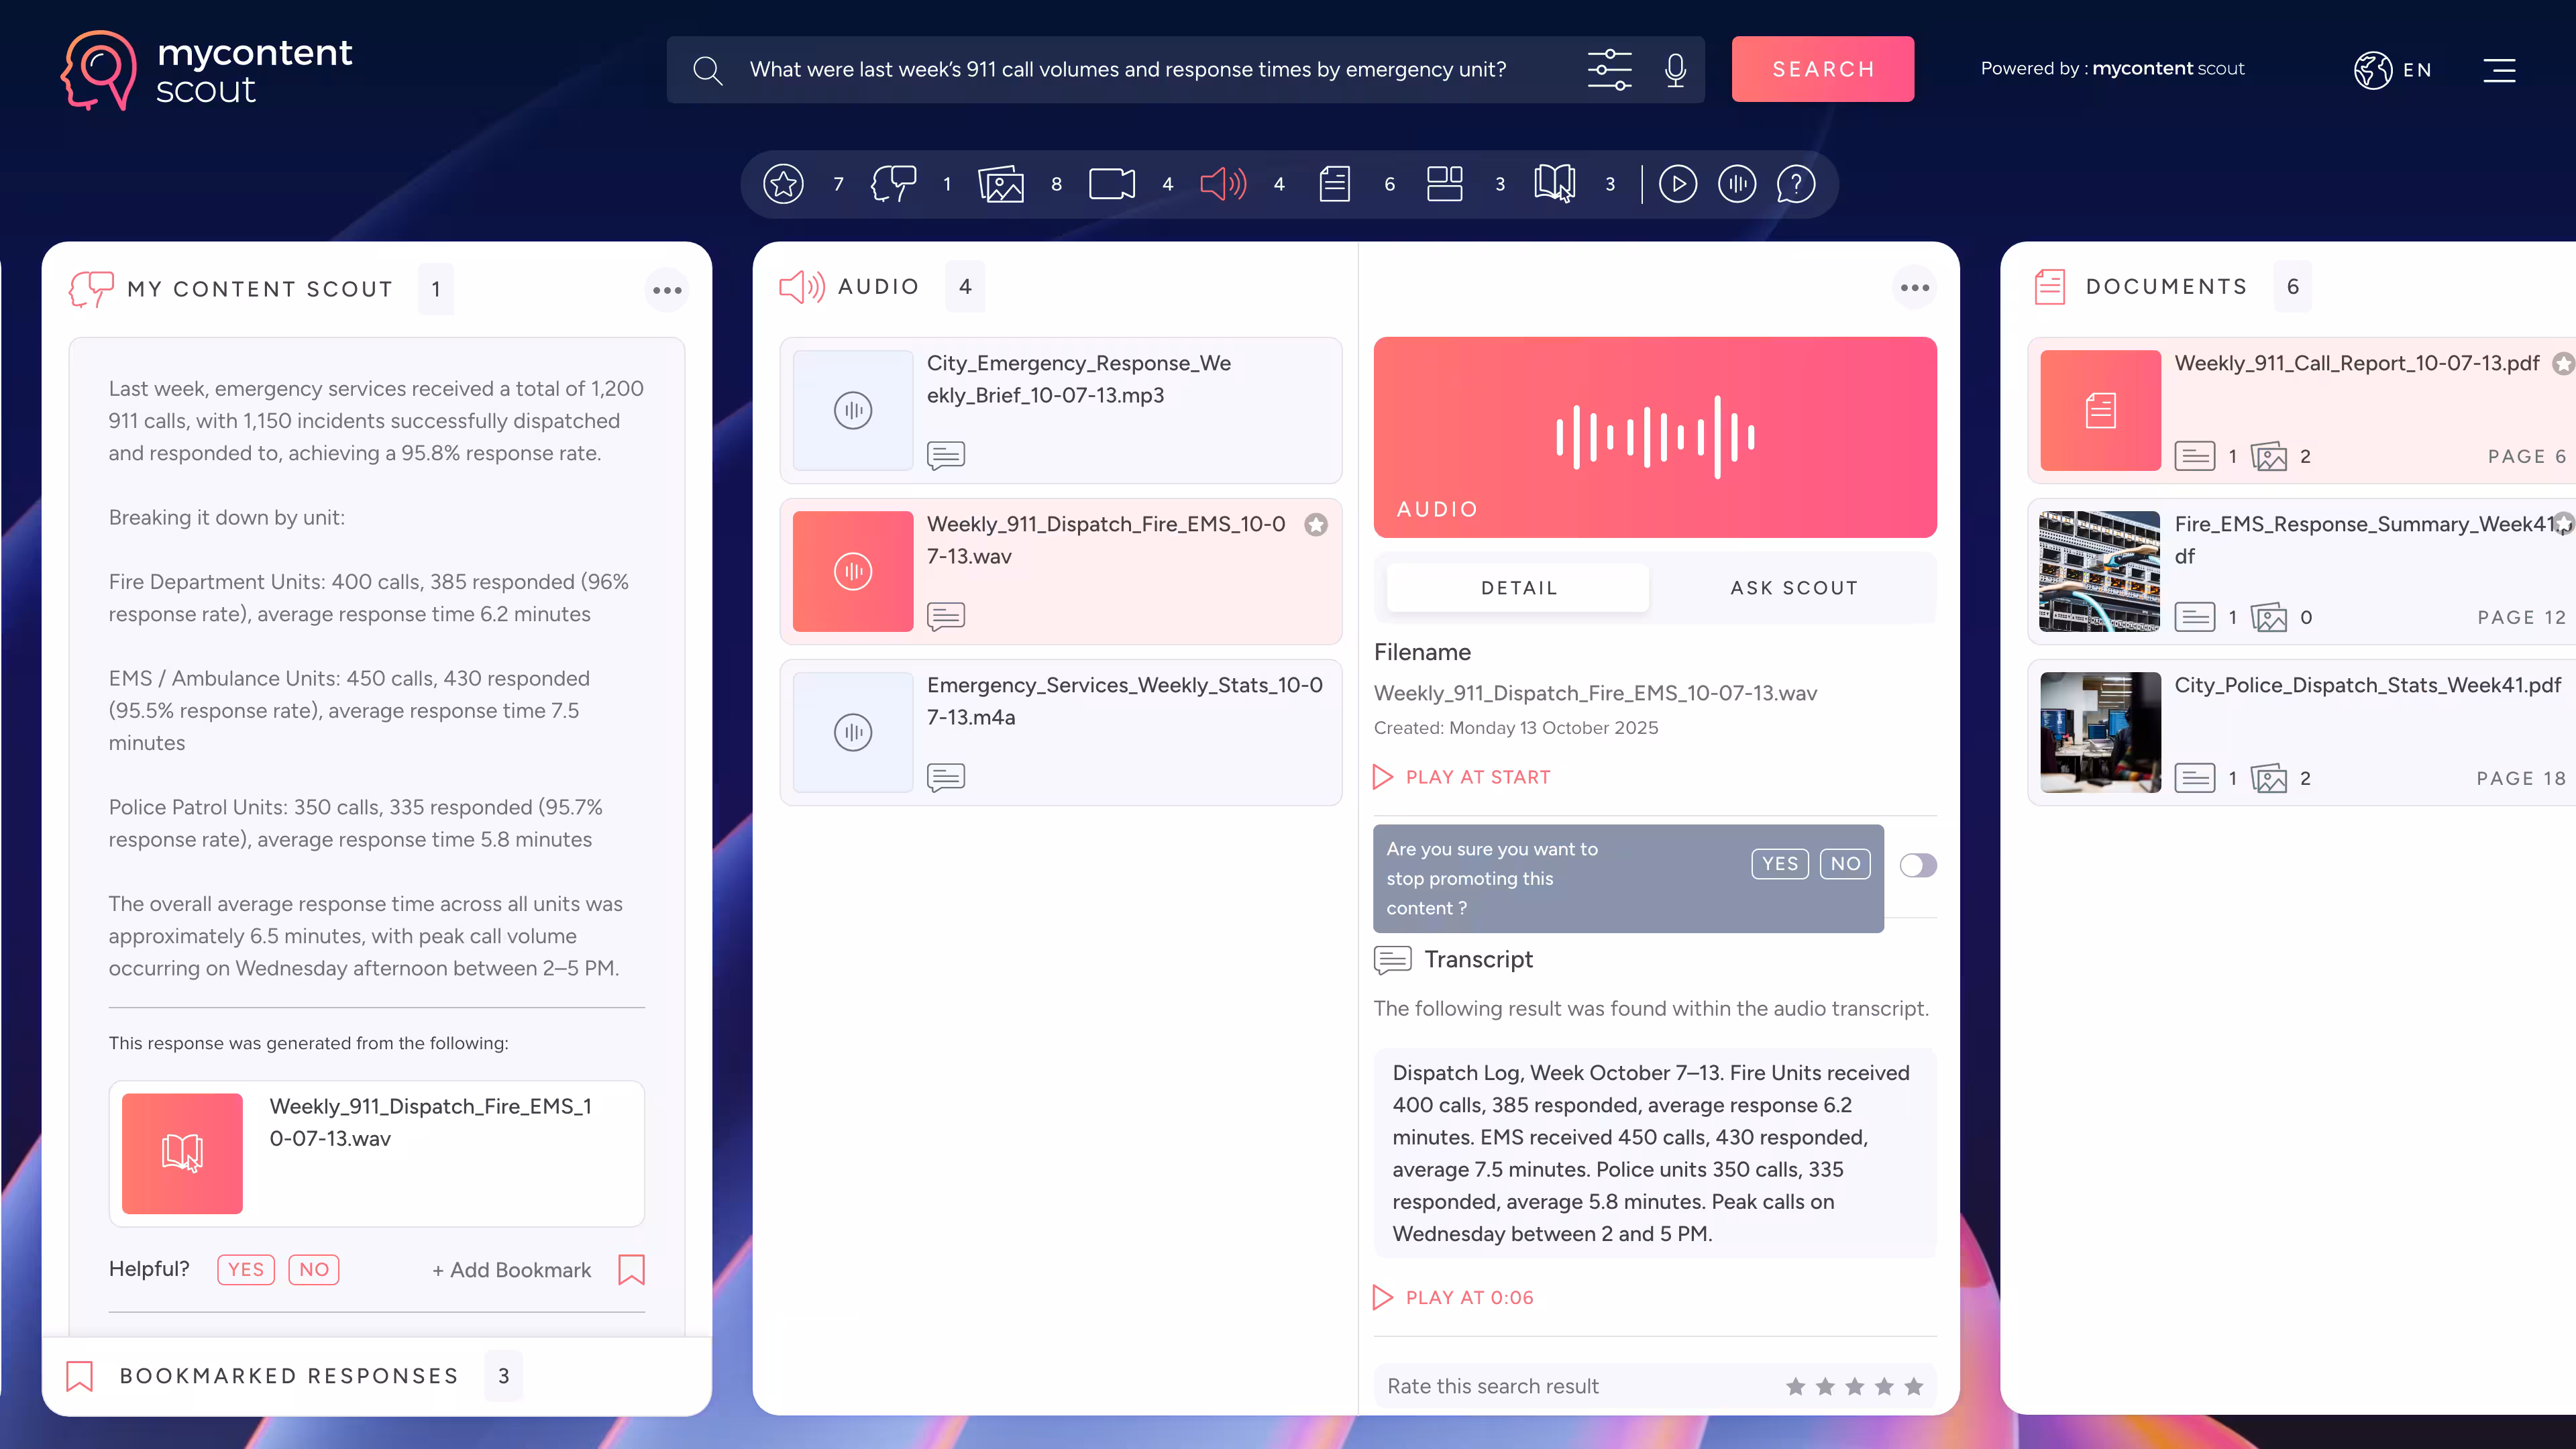Open favorites star icon in toolbar
Screen dimensions: 2576x1449
783,184
